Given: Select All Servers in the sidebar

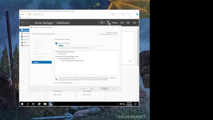Looking at the screenshot, I should coord(24,36).
